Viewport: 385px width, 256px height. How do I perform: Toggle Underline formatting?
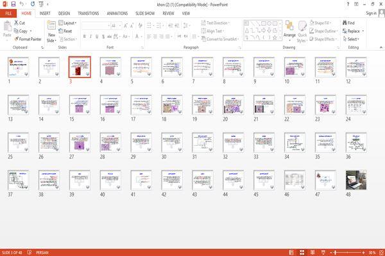click(97, 37)
